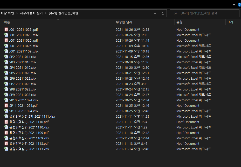Viewport: 241px width, 167px height.
Task: Expand the chevron after 사무자동화 실기 breadcrumb
Action: [x=46, y=13]
